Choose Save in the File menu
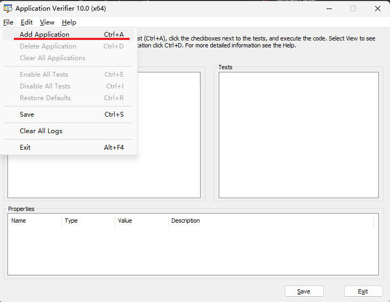 point(69,115)
